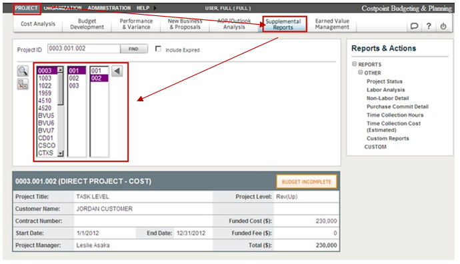Switch to Cost Analysis tab
Image resolution: width=460 pixels, height=264 pixels.
pos(38,24)
